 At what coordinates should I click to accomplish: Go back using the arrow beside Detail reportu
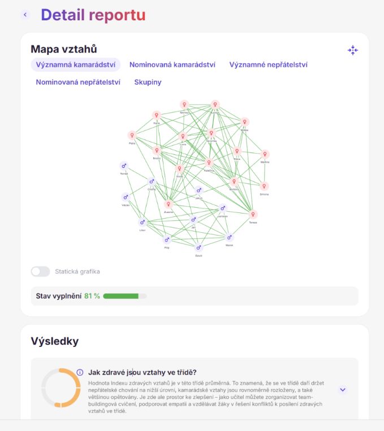coord(25,15)
